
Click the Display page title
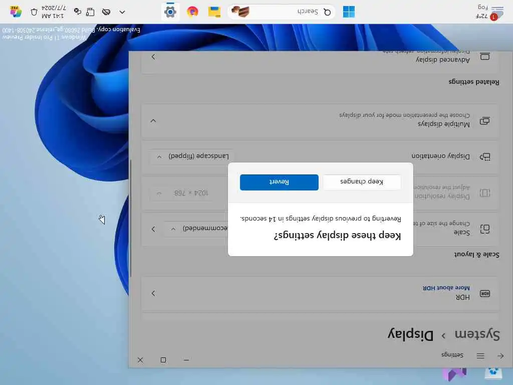click(411, 334)
